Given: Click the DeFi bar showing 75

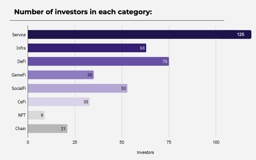Looking at the screenshot, I should click(99, 61).
